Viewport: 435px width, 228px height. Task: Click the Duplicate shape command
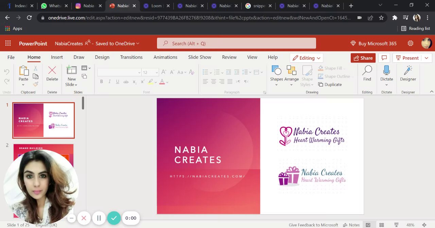click(330, 84)
